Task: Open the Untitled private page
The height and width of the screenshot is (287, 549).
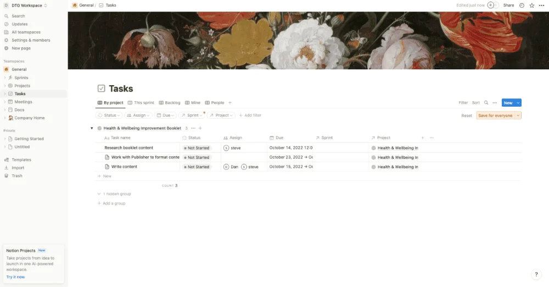Action: coord(22,147)
